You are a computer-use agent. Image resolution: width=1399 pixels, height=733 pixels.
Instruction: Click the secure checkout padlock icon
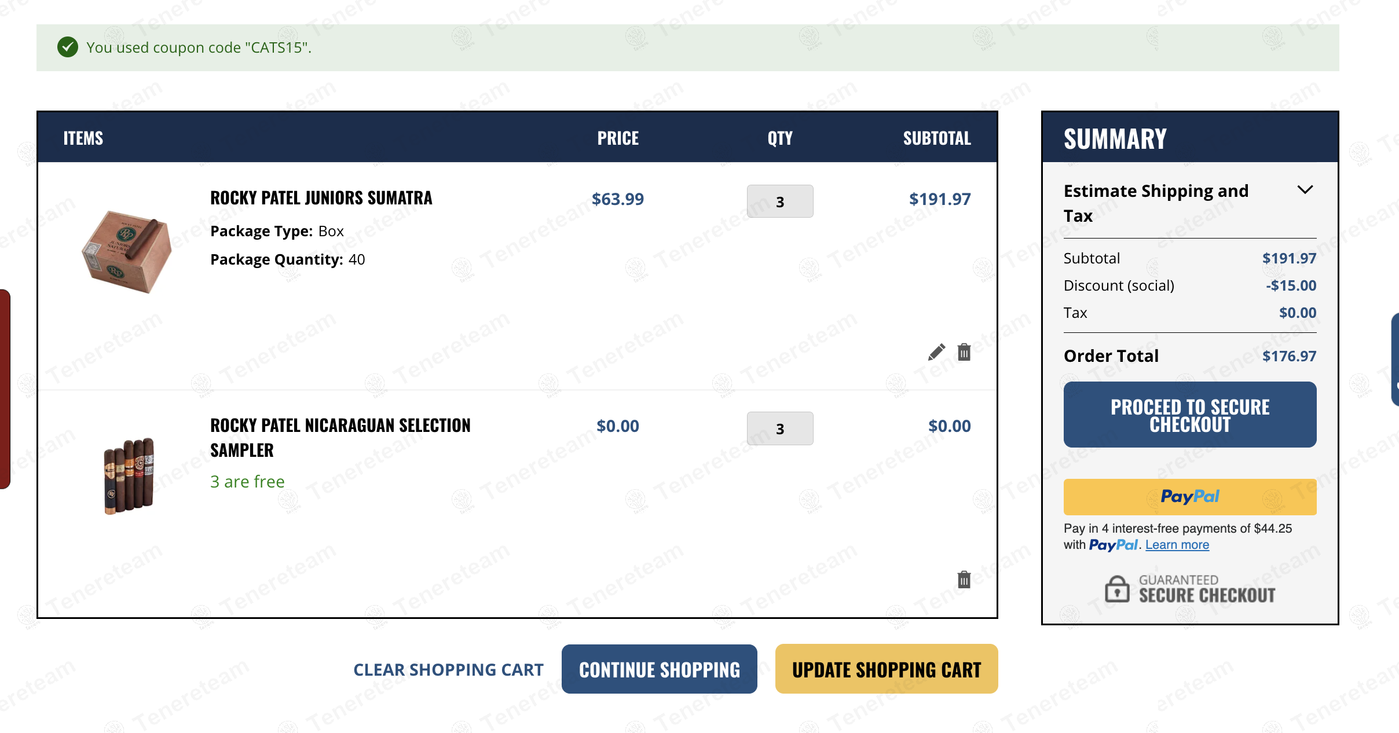tap(1117, 589)
